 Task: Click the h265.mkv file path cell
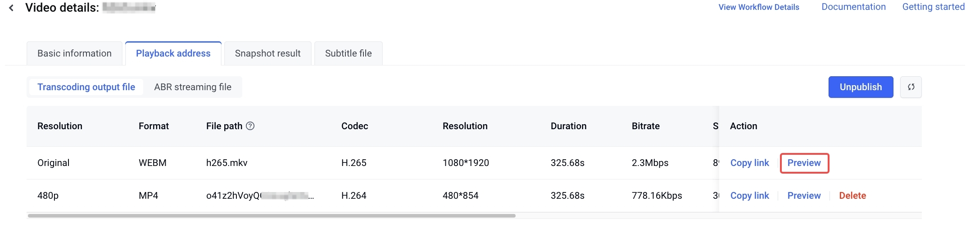(227, 163)
